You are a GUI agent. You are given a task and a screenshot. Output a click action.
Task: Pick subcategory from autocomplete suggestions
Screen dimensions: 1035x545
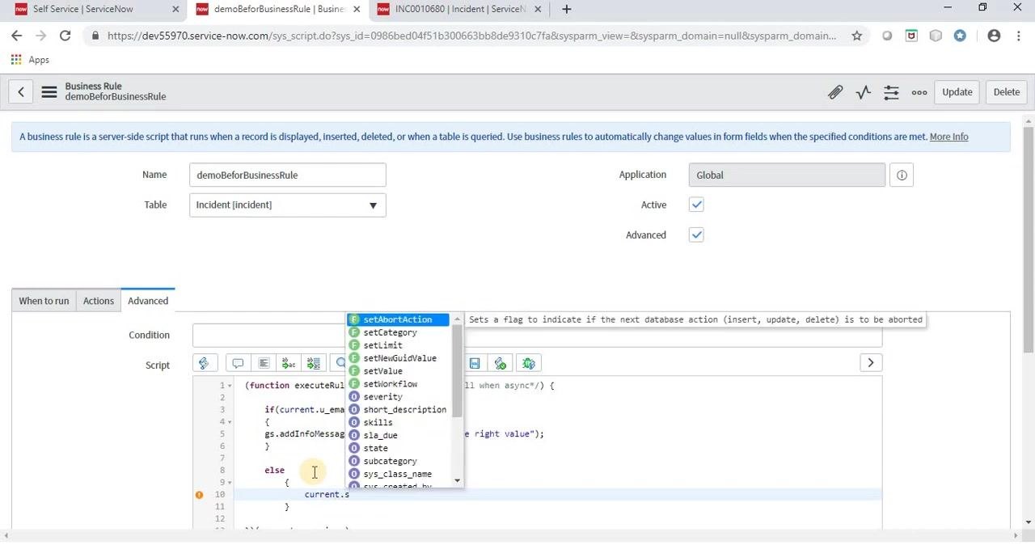pos(398,461)
